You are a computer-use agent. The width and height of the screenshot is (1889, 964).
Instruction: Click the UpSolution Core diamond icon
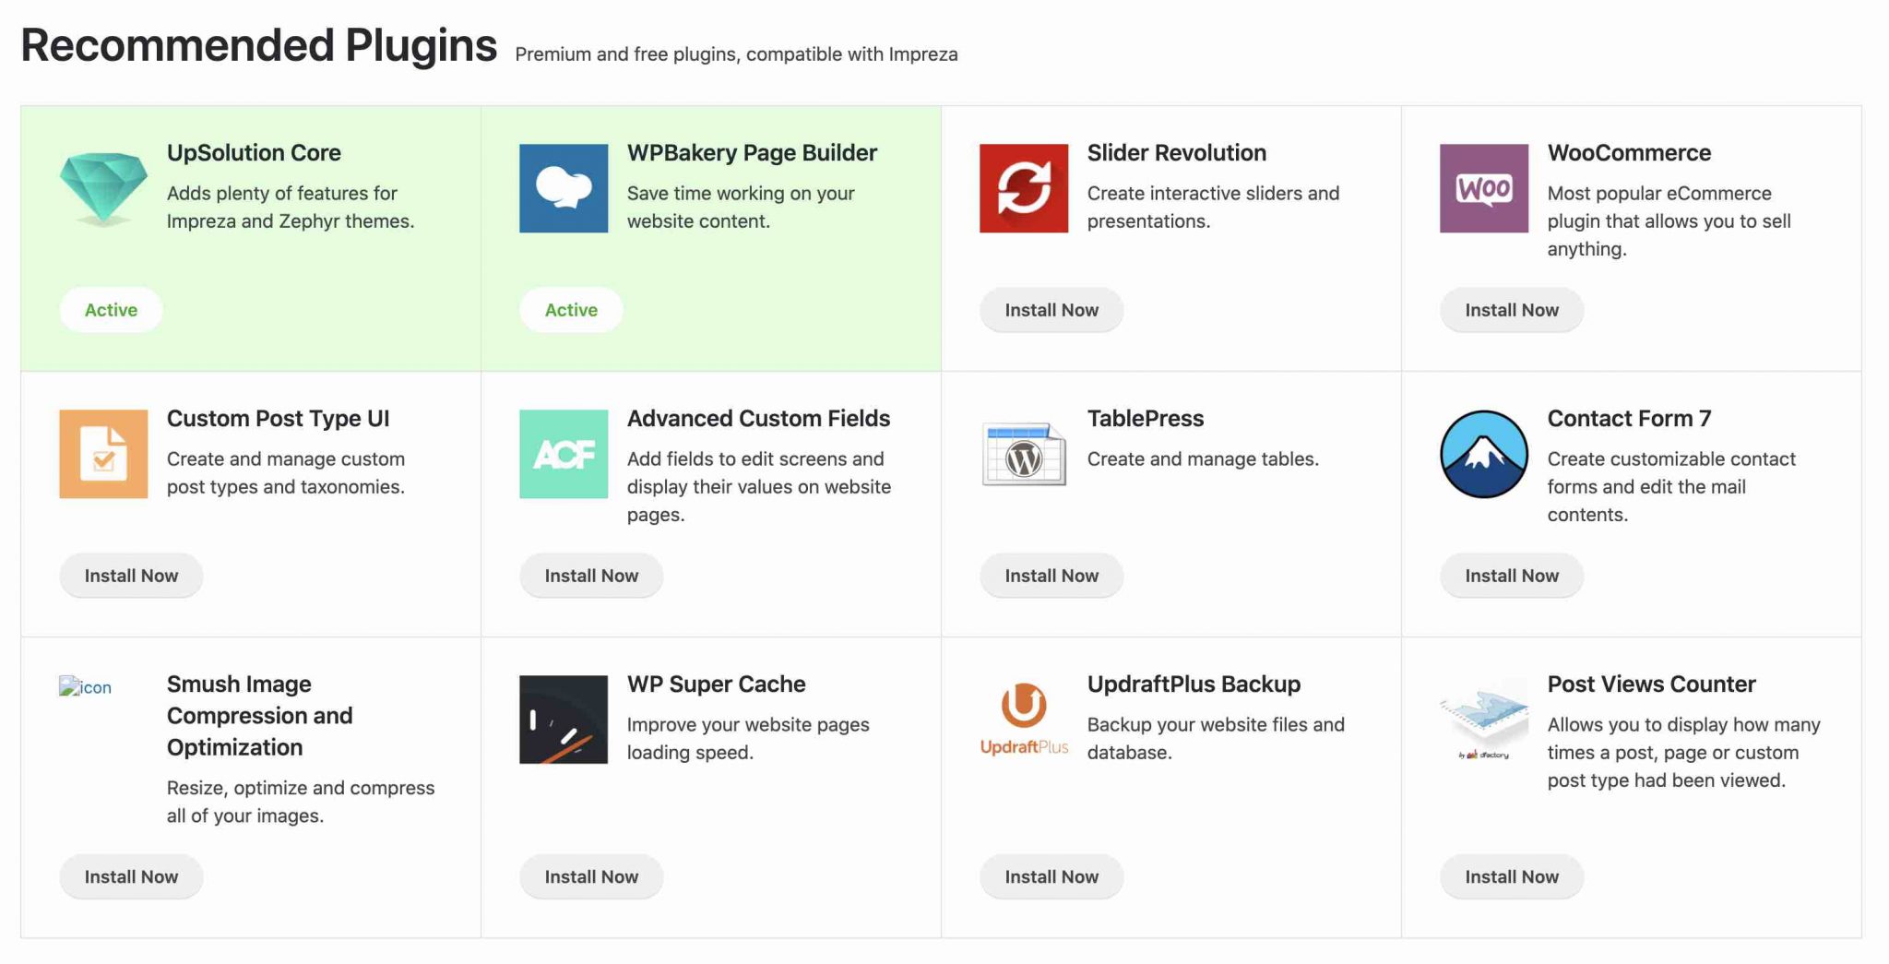click(103, 188)
